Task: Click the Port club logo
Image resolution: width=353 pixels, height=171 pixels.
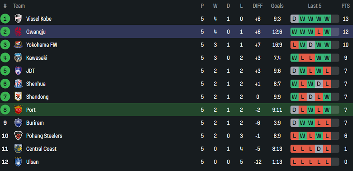Action: pyautogui.click(x=18, y=110)
